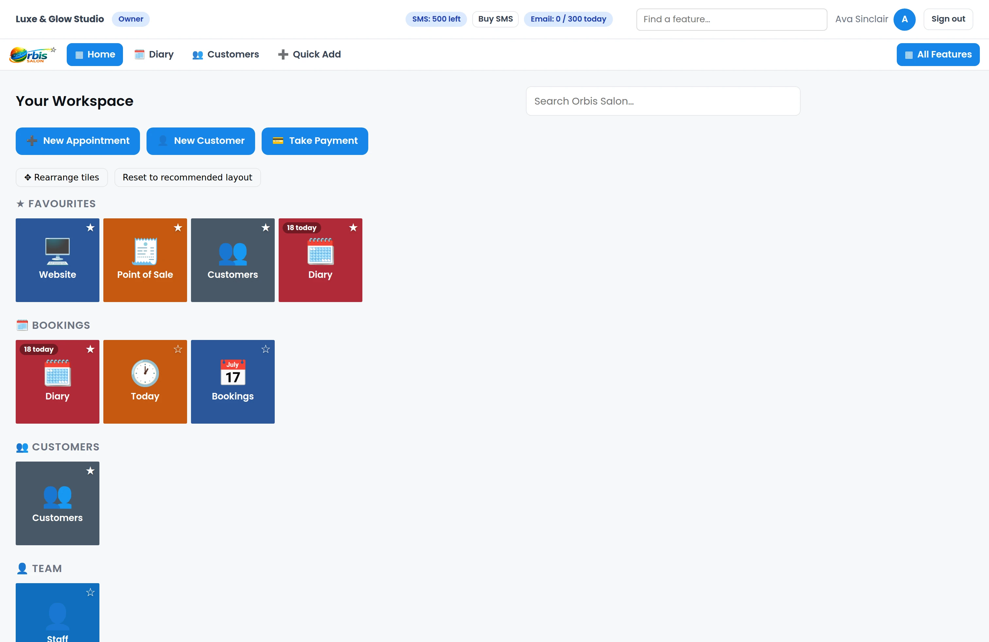Click the star beside the Orbis logo
Screen dimensions: 989x642
pos(53,49)
